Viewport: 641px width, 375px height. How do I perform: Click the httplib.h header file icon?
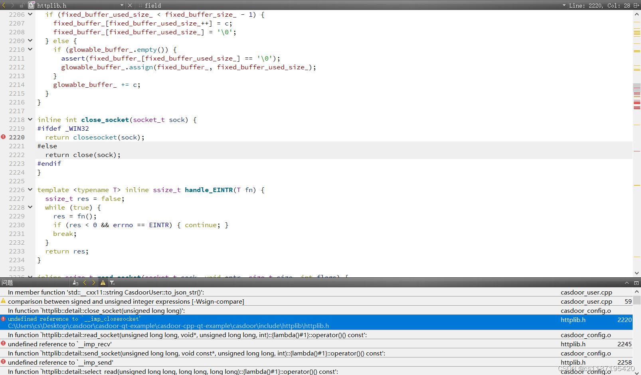tap(31, 5)
